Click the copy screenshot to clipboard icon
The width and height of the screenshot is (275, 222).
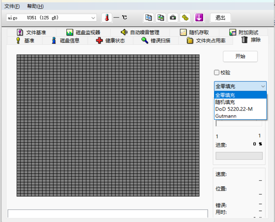click(161, 18)
